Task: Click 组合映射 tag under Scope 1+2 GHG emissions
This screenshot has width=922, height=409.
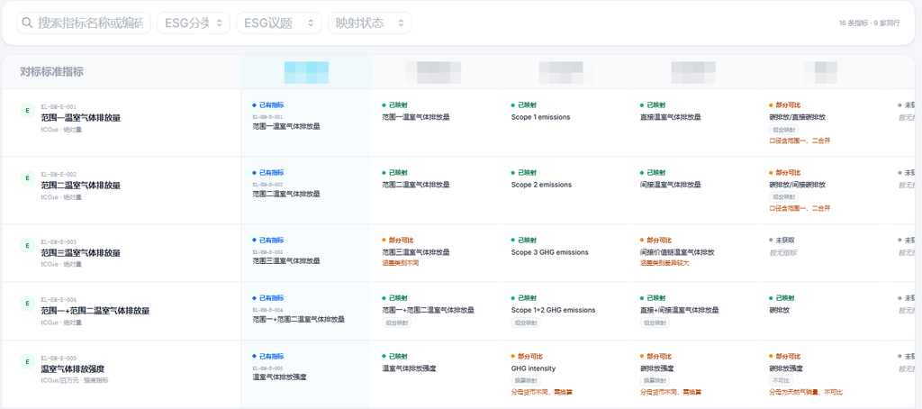Action: [x=525, y=323]
